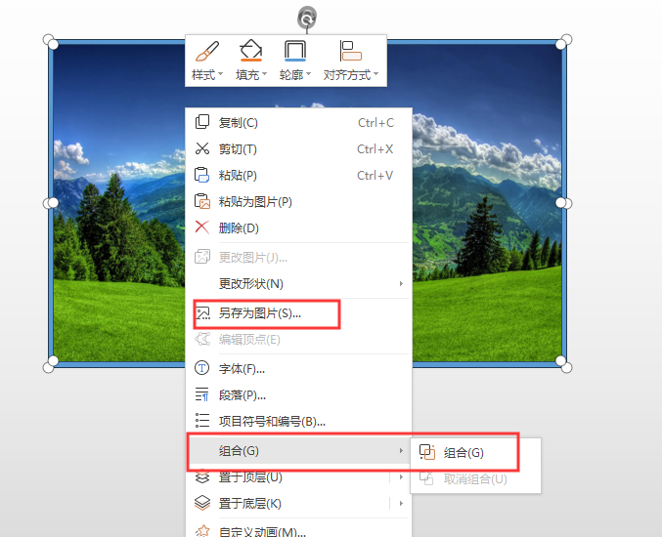Click the rotation handle above the image

307,18
